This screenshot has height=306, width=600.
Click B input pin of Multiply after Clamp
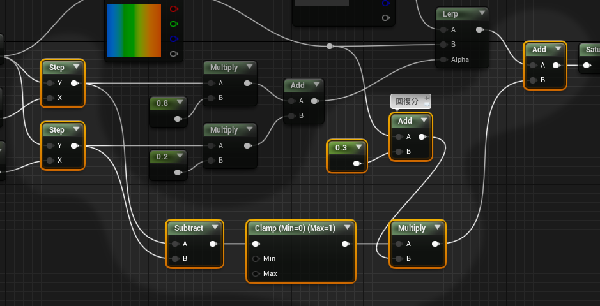click(x=399, y=259)
